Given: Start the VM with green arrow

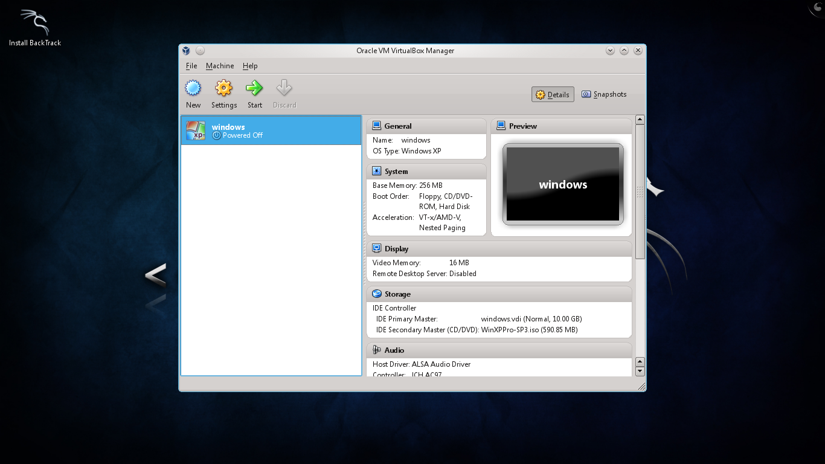Looking at the screenshot, I should coord(254,88).
